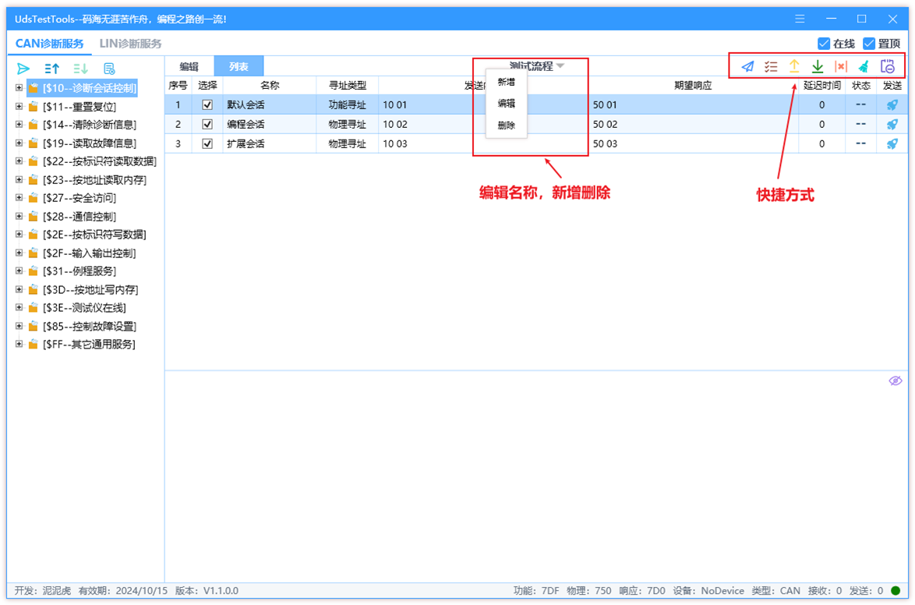Click the hamburger menu icon in the title bar
This screenshot has height=605, width=915.
800,19
